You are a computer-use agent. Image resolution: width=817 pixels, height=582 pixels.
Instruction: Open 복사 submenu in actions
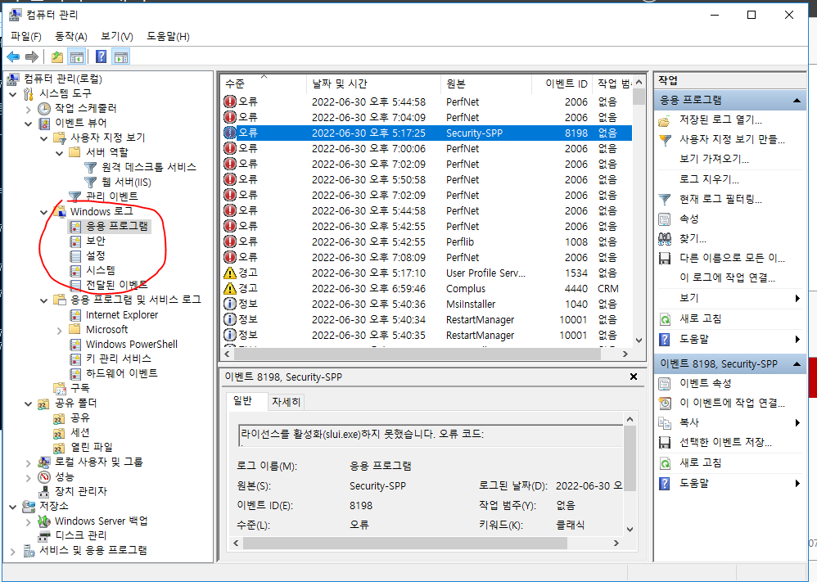pyautogui.click(x=797, y=422)
